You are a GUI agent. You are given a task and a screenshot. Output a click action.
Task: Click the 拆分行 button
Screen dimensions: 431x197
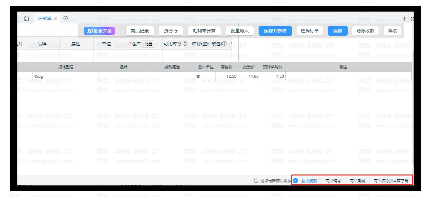click(170, 31)
